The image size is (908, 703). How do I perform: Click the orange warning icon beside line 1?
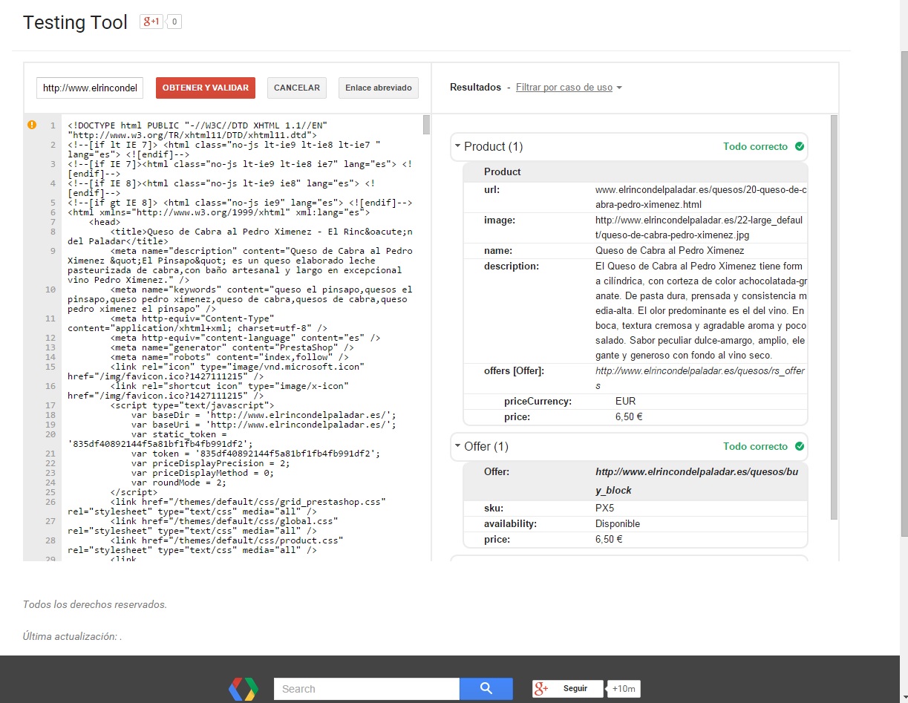click(32, 125)
